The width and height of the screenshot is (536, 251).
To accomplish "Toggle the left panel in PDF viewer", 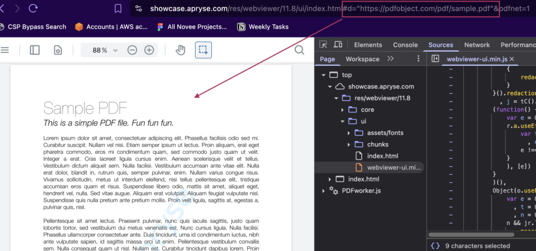I will 35,50.
